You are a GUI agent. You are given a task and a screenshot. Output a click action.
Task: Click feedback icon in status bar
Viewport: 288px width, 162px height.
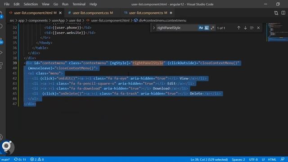click(x=283, y=159)
